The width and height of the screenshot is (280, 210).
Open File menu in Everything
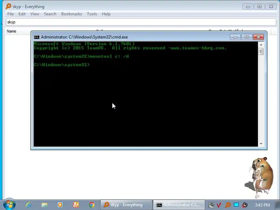[x=10, y=14]
